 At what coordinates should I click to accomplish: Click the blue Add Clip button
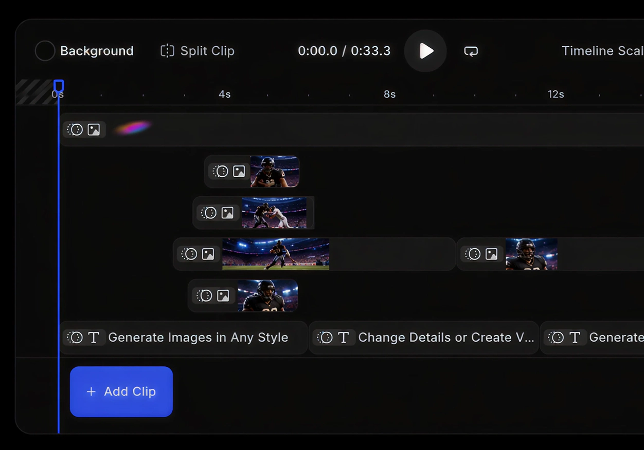(x=121, y=391)
